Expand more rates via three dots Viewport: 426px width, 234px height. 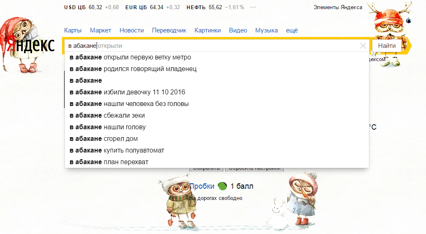pos(253,7)
